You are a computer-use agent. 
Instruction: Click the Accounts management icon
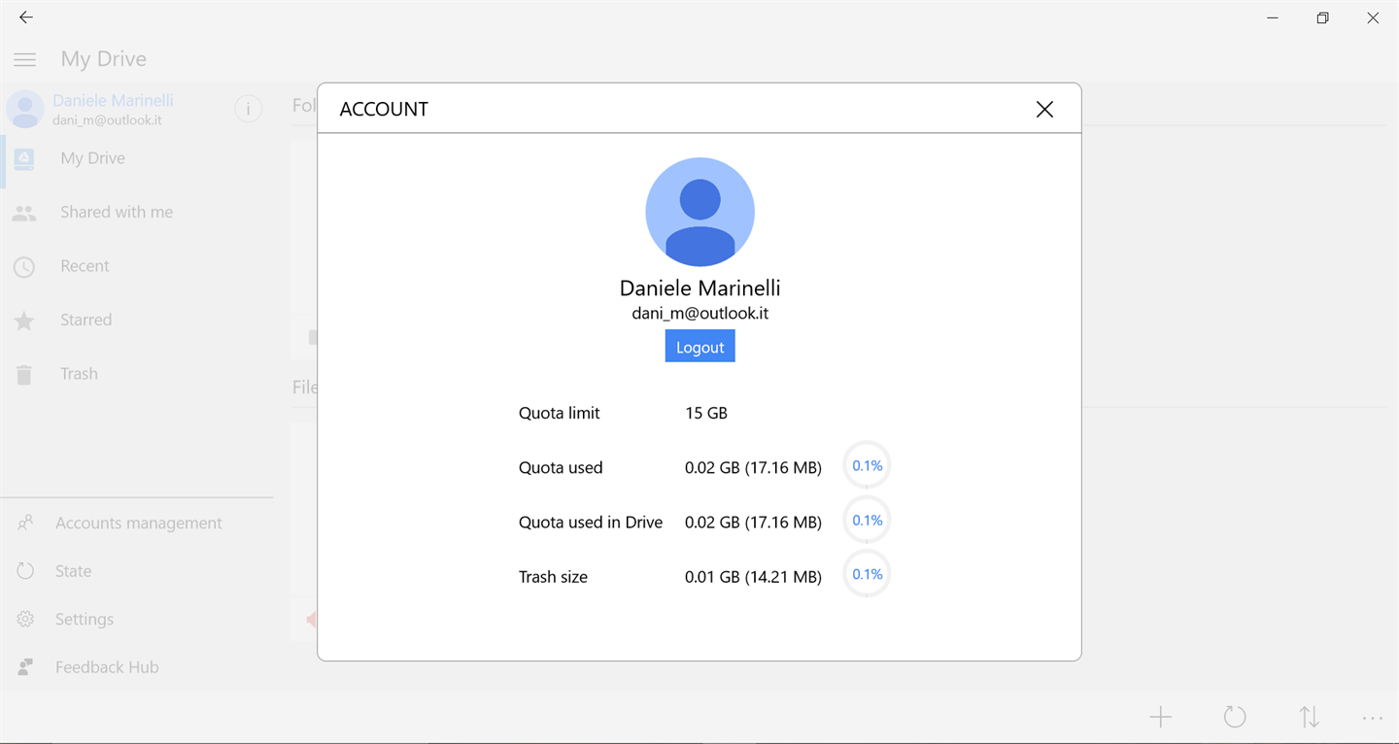25,523
